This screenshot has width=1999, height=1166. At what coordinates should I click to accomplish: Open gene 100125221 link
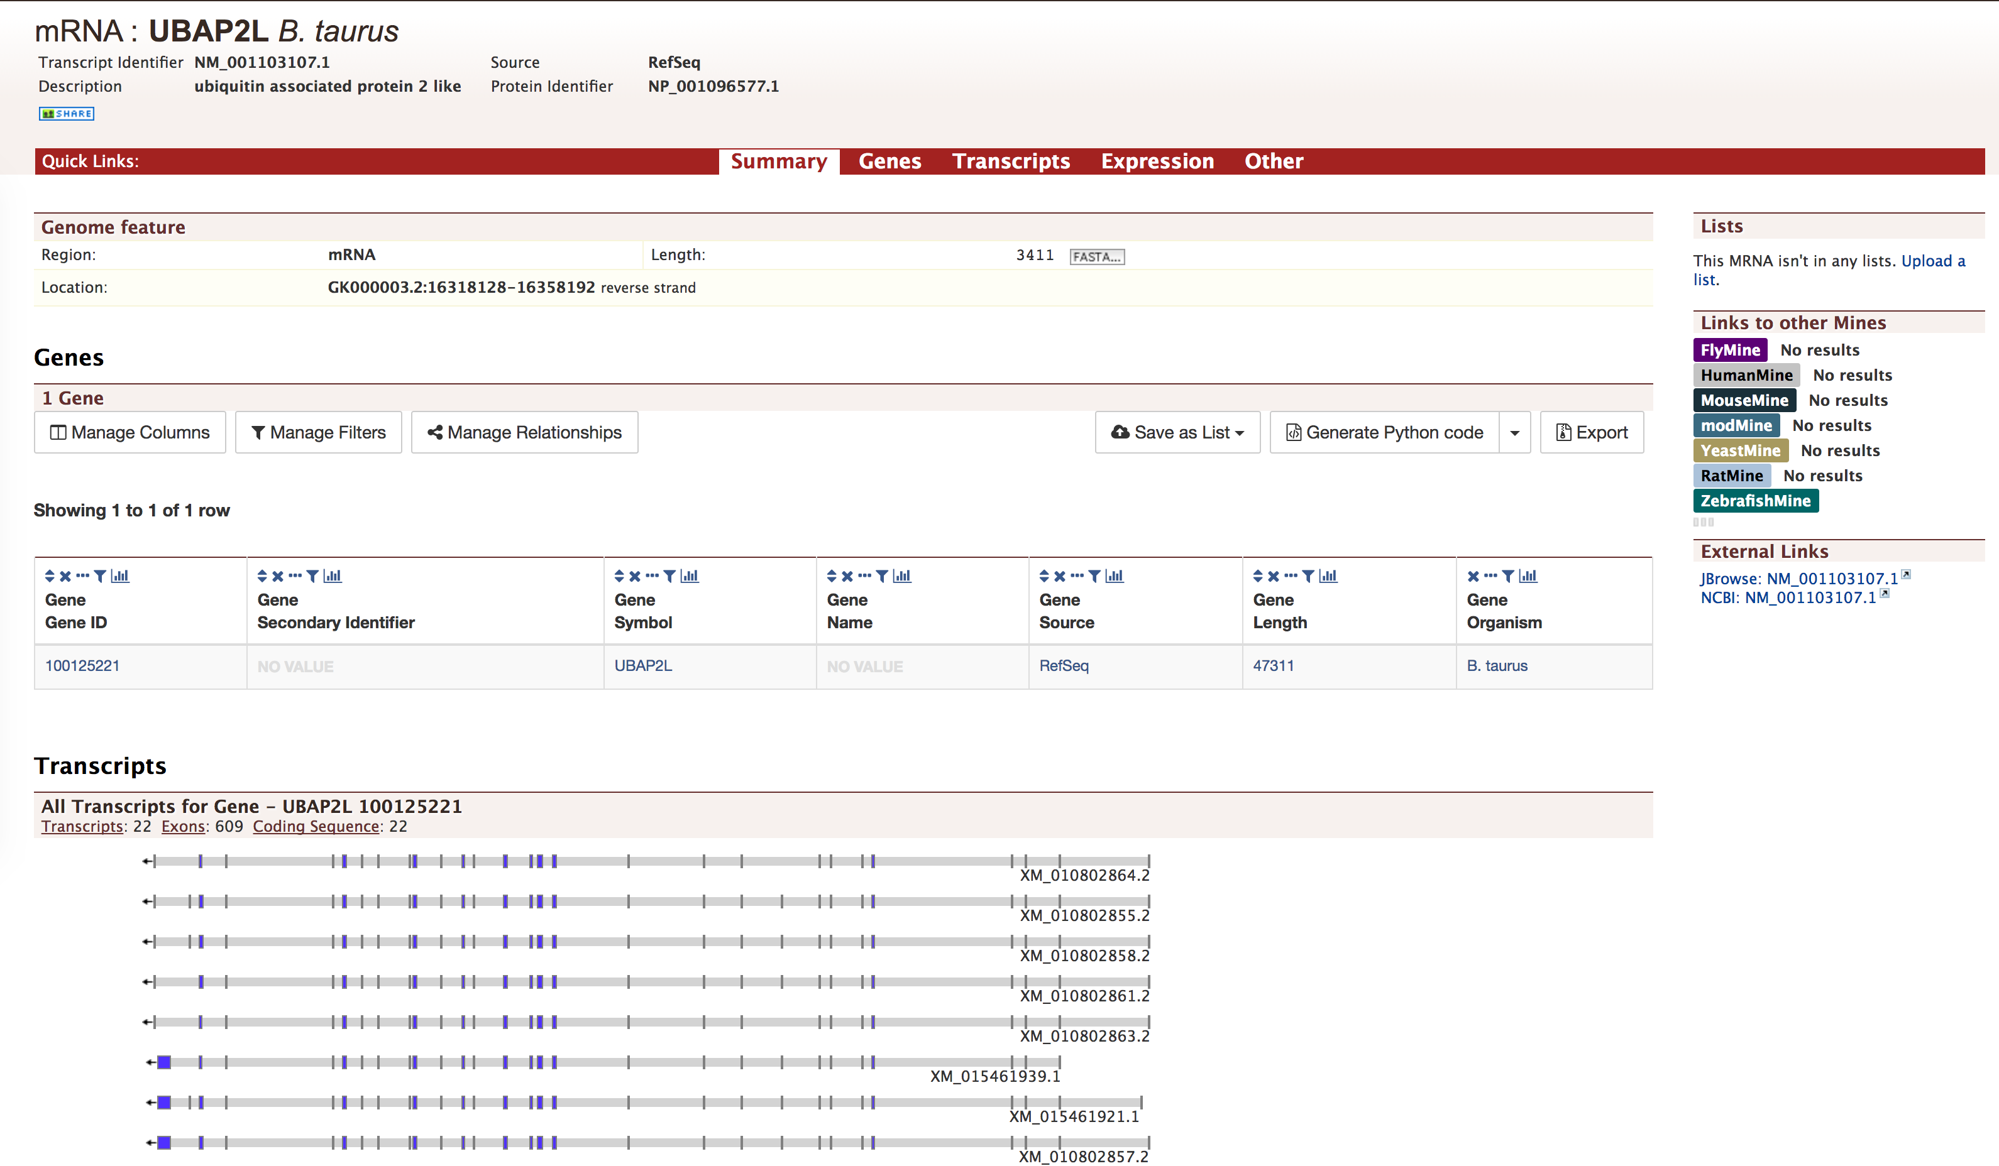point(82,666)
